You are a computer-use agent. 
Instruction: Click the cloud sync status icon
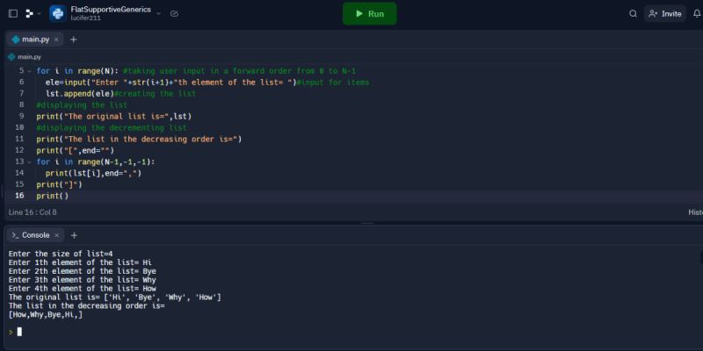pyautogui.click(x=174, y=14)
